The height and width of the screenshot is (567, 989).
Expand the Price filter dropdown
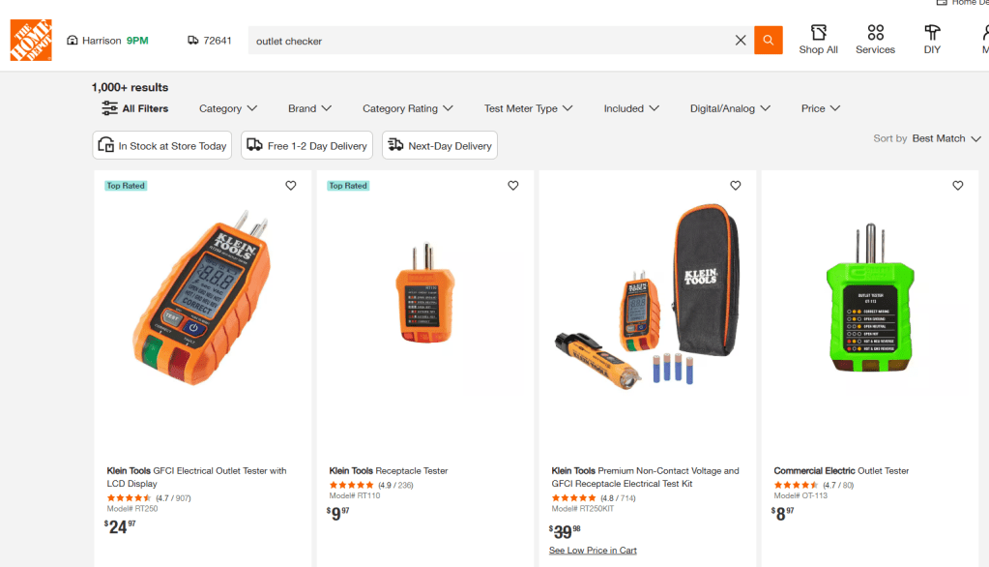821,108
